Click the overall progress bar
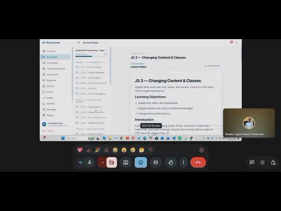The height and width of the screenshot is (211, 281). 91,56
